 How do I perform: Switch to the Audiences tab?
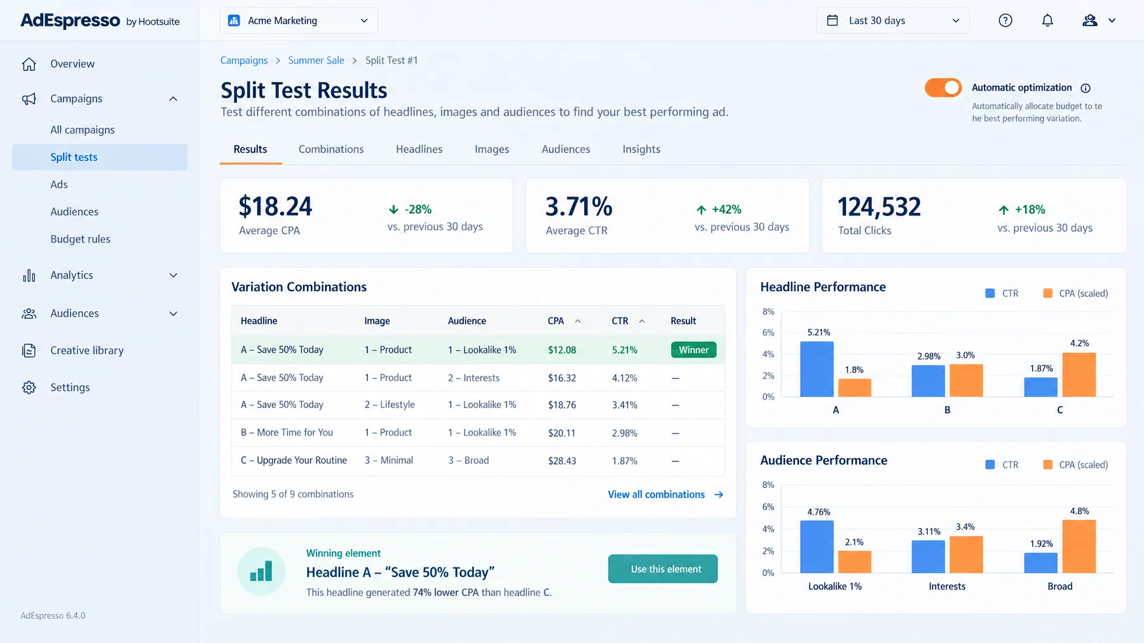tap(566, 150)
